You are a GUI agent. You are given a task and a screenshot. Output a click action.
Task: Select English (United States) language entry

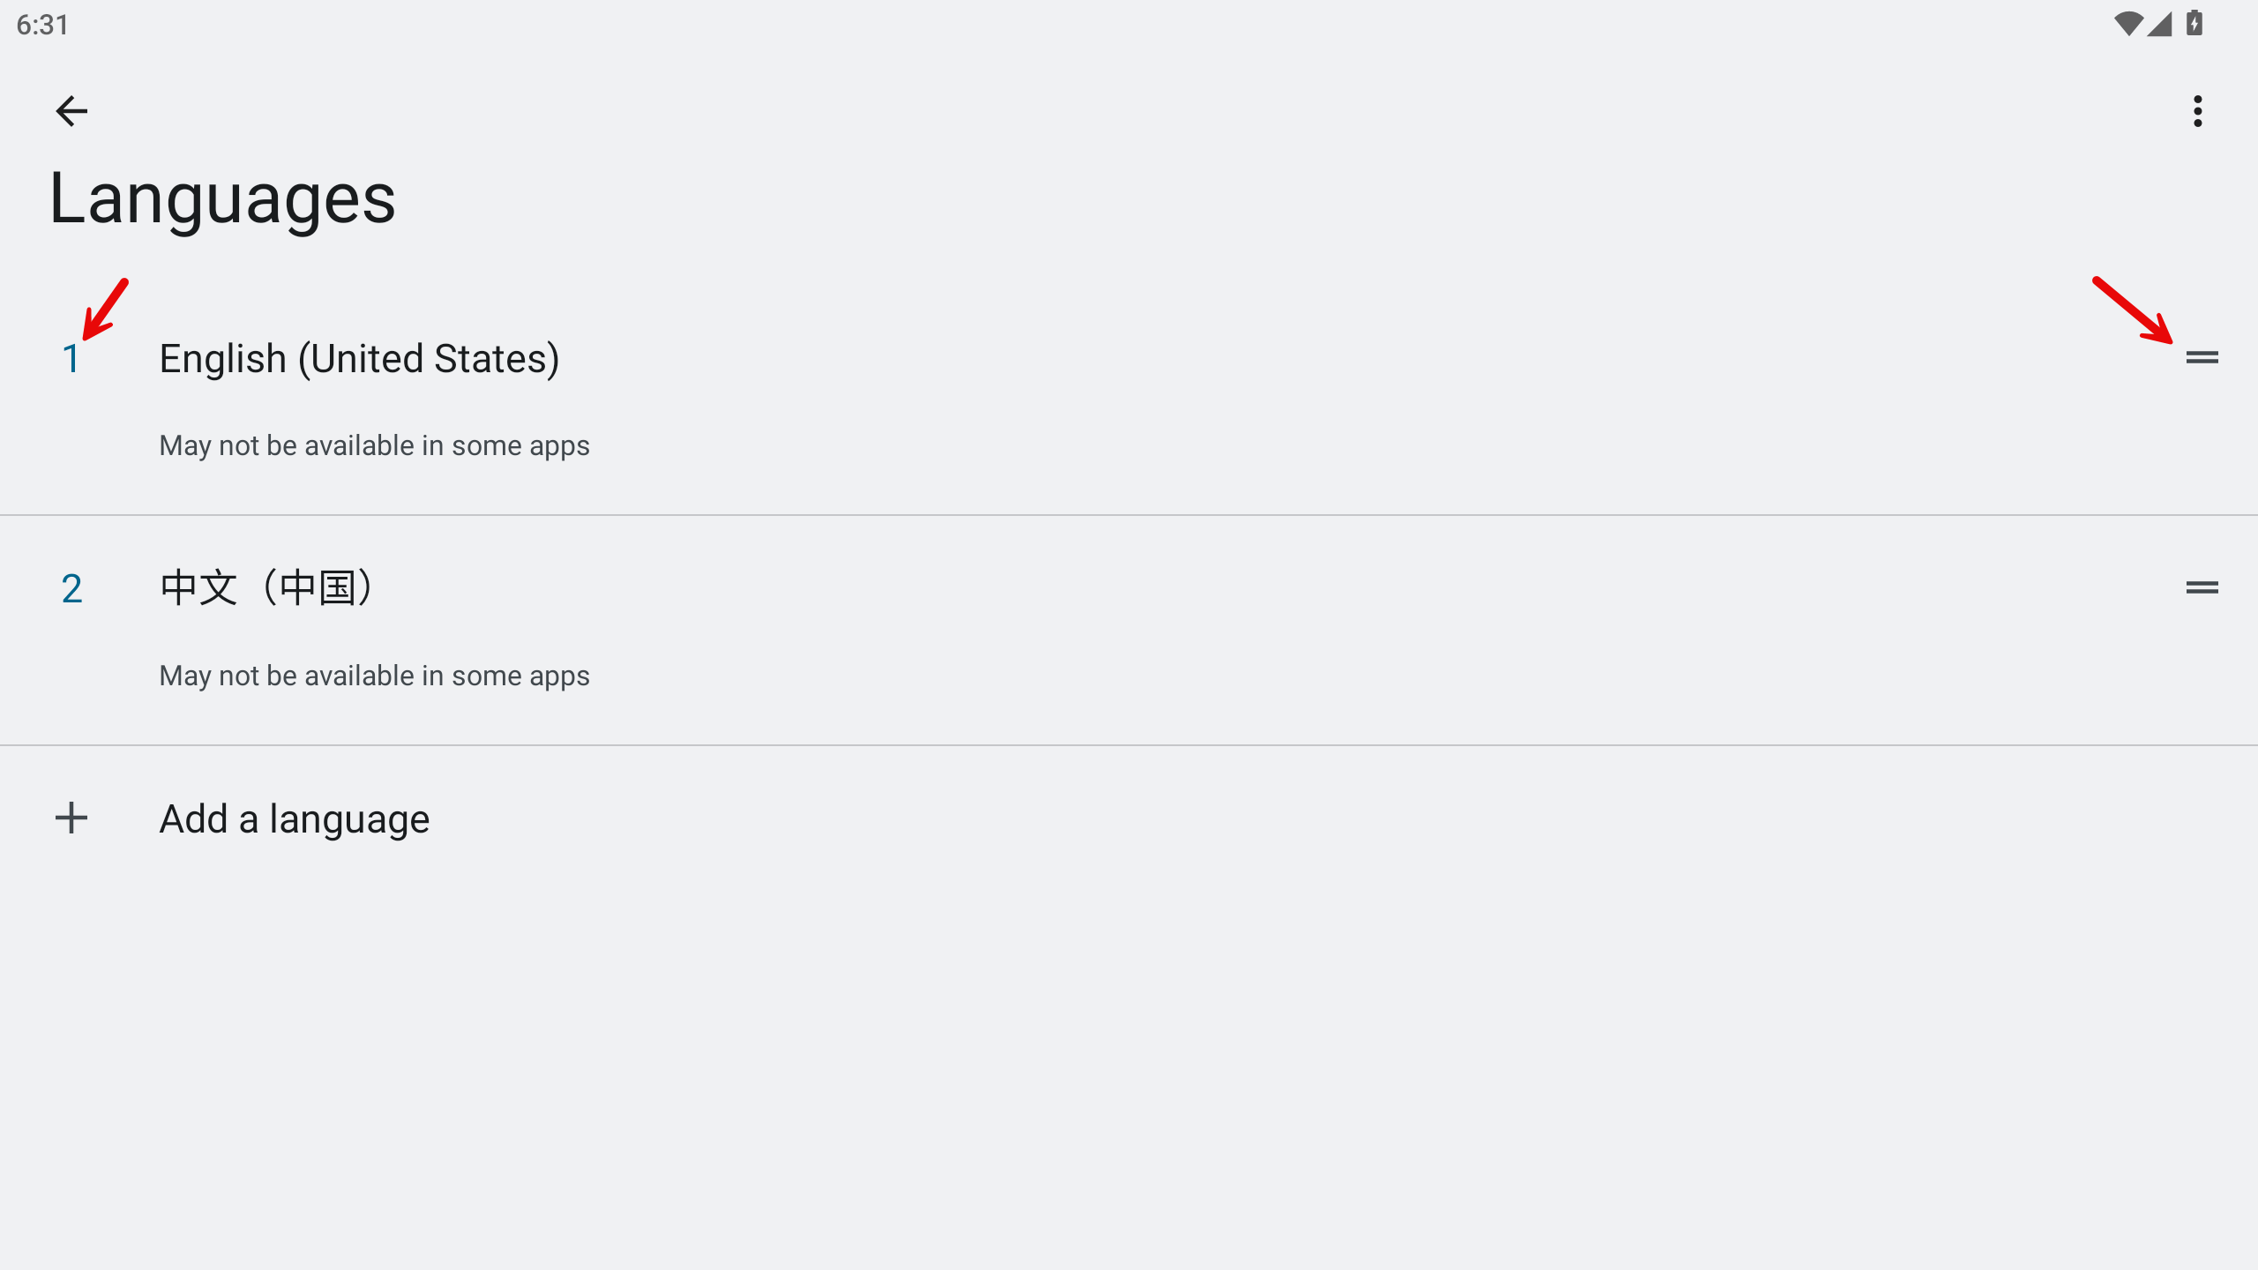pyautogui.click(x=1129, y=400)
